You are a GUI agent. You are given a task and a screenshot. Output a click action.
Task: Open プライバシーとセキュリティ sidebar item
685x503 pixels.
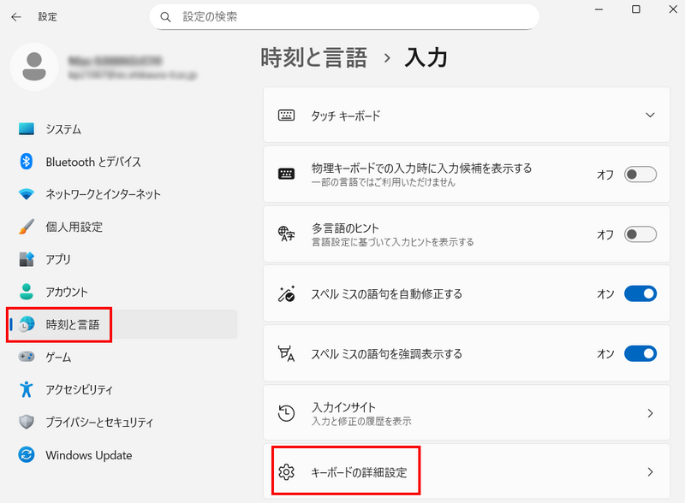coord(98,422)
